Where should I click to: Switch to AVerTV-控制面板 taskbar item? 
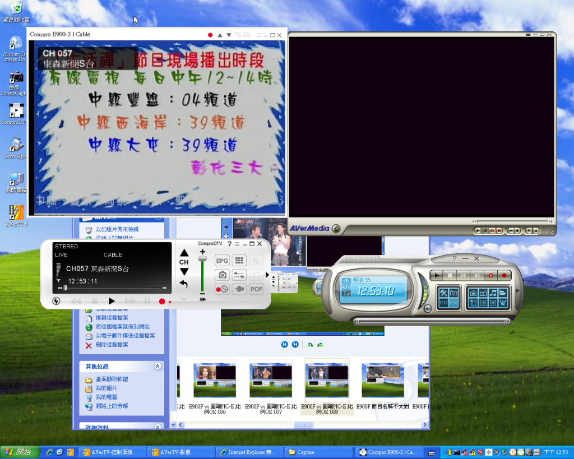point(112,452)
